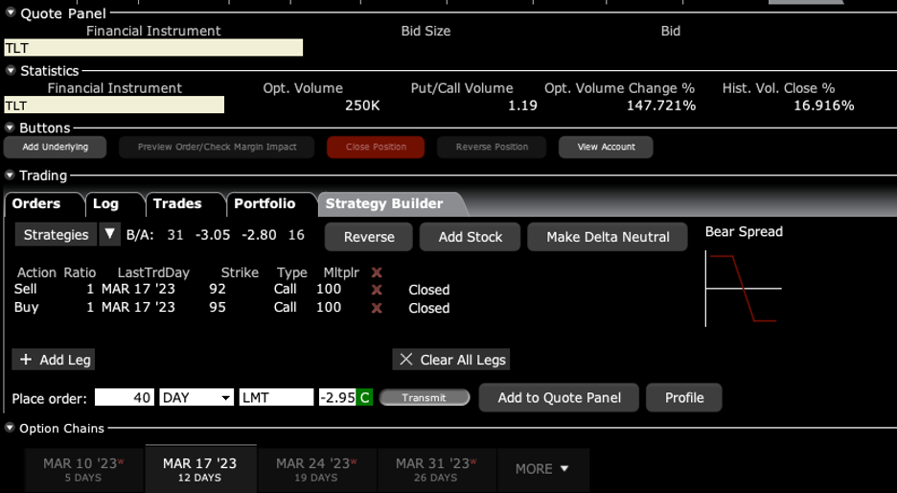The image size is (897, 493).
Task: Click the Opt. Volume Change % header
Action: [x=619, y=88]
